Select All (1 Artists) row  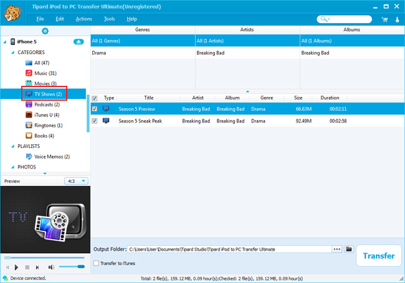click(x=247, y=40)
